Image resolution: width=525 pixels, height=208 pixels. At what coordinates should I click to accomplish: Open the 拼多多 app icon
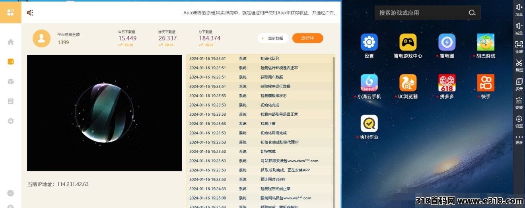[x=447, y=87]
